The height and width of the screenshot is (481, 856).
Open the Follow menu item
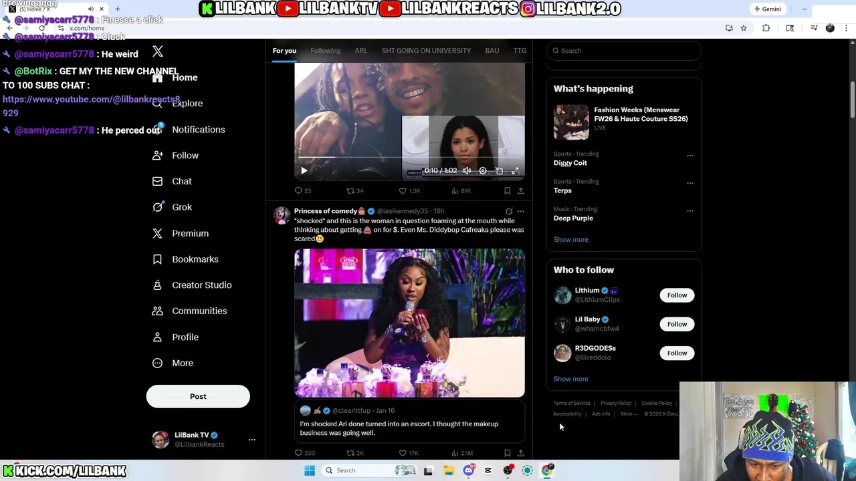tap(175, 156)
